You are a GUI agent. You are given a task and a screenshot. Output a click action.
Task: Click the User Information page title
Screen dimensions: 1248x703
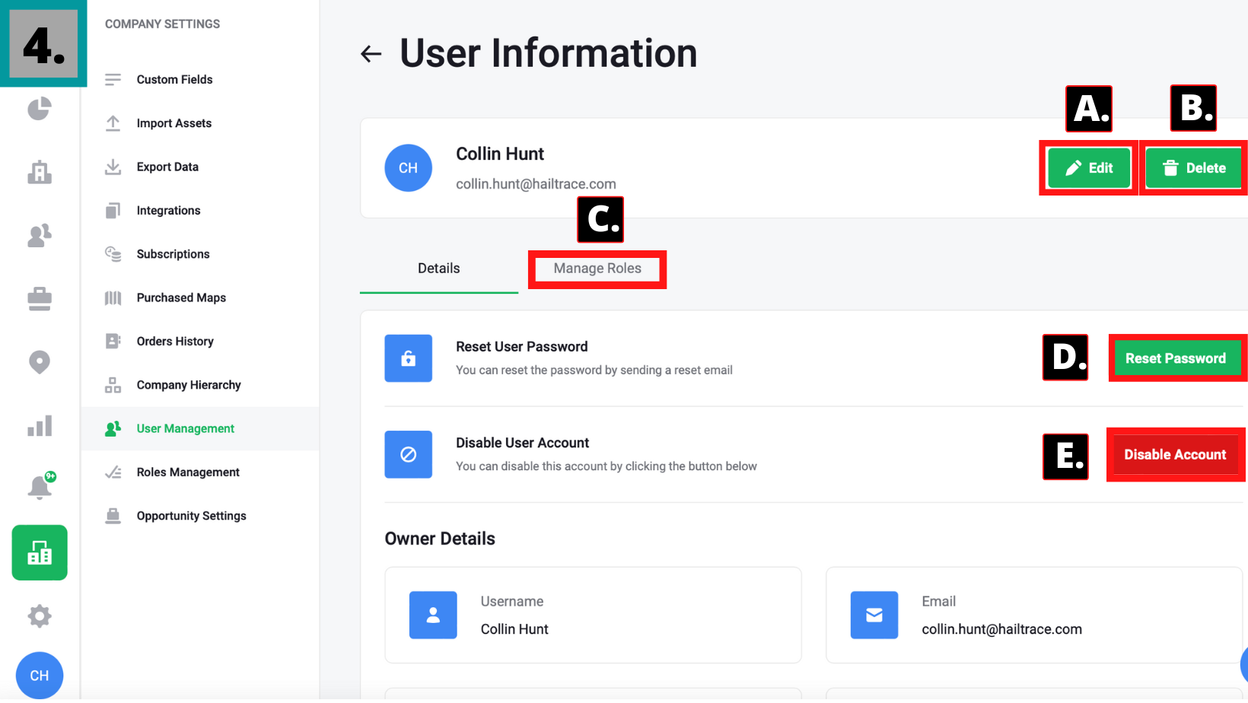tap(548, 53)
